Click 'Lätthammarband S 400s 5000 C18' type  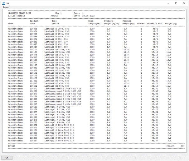[x=63, y=104]
